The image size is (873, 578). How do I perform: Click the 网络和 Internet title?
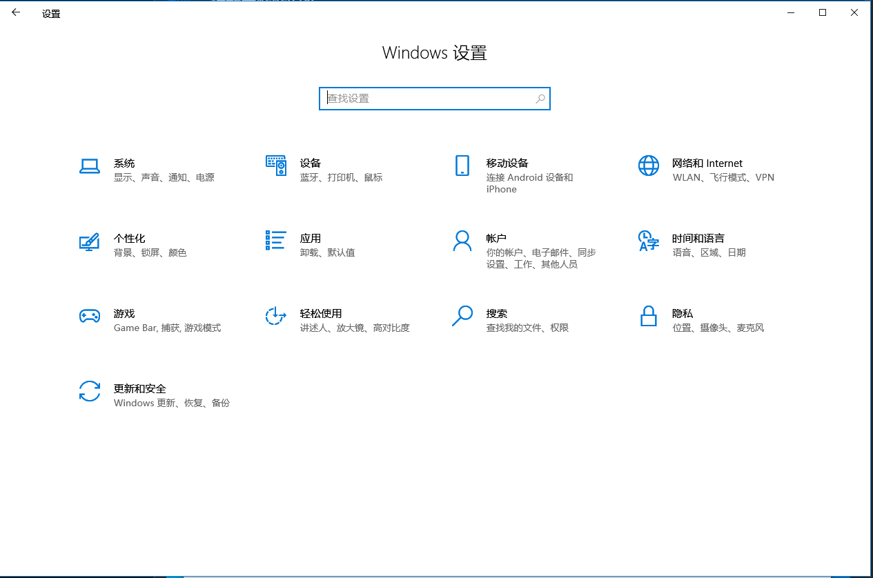tap(707, 163)
